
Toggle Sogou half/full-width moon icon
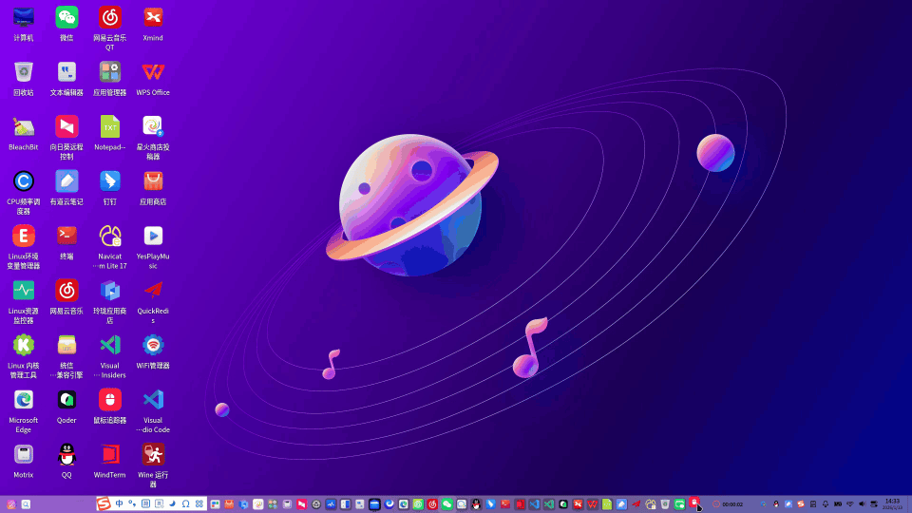coord(172,503)
